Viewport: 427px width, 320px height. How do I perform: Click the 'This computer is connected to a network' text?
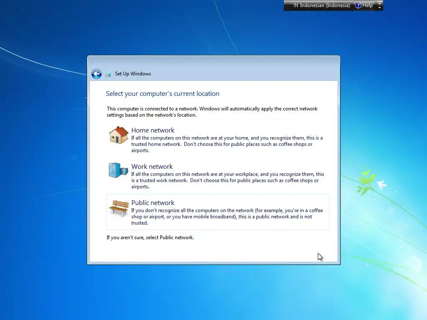tap(212, 112)
